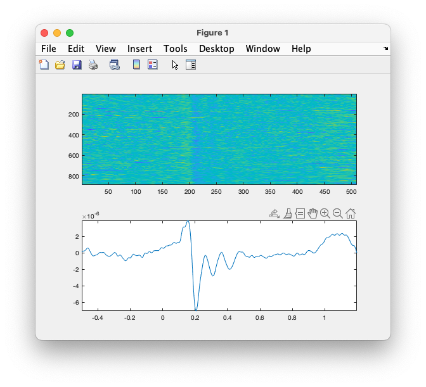Expand the axes Export dropdown icon

point(274,213)
